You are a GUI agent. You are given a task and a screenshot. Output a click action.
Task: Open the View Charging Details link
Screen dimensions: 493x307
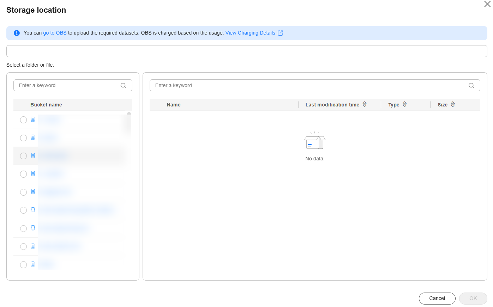tap(250, 33)
